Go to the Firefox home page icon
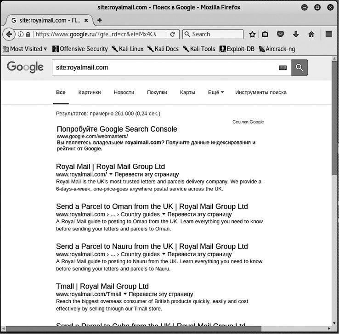The width and height of the screenshot is (339, 334). pos(311,34)
